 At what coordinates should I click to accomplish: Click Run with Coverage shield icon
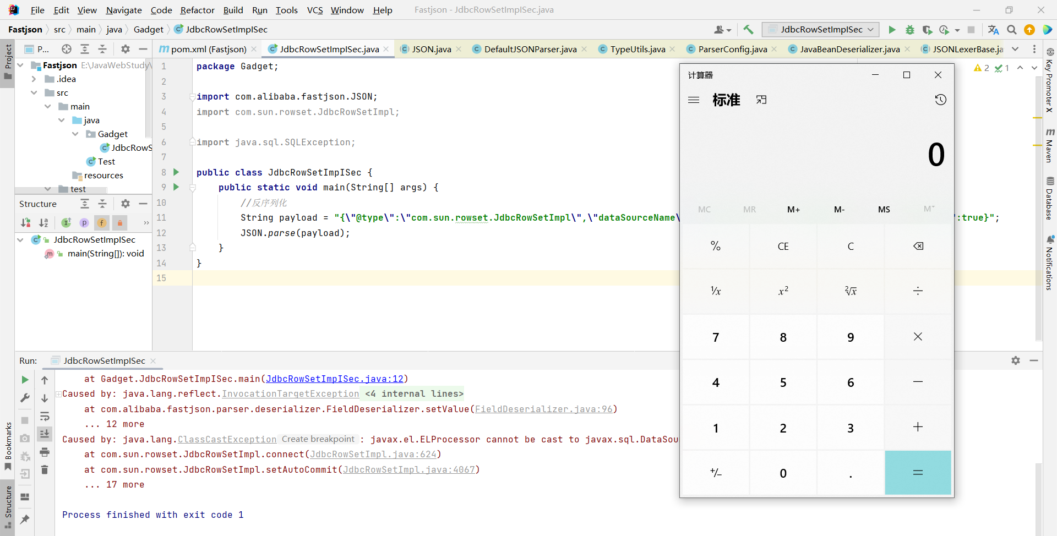pos(927,30)
